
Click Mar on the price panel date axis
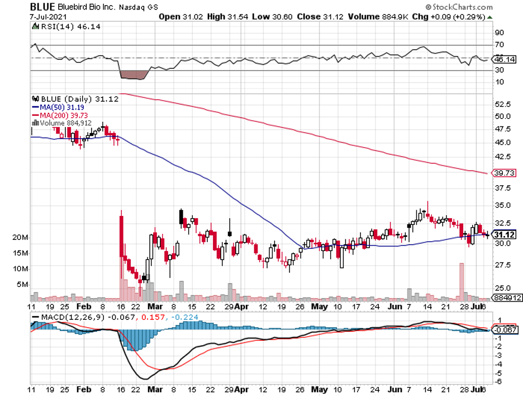pos(155,307)
